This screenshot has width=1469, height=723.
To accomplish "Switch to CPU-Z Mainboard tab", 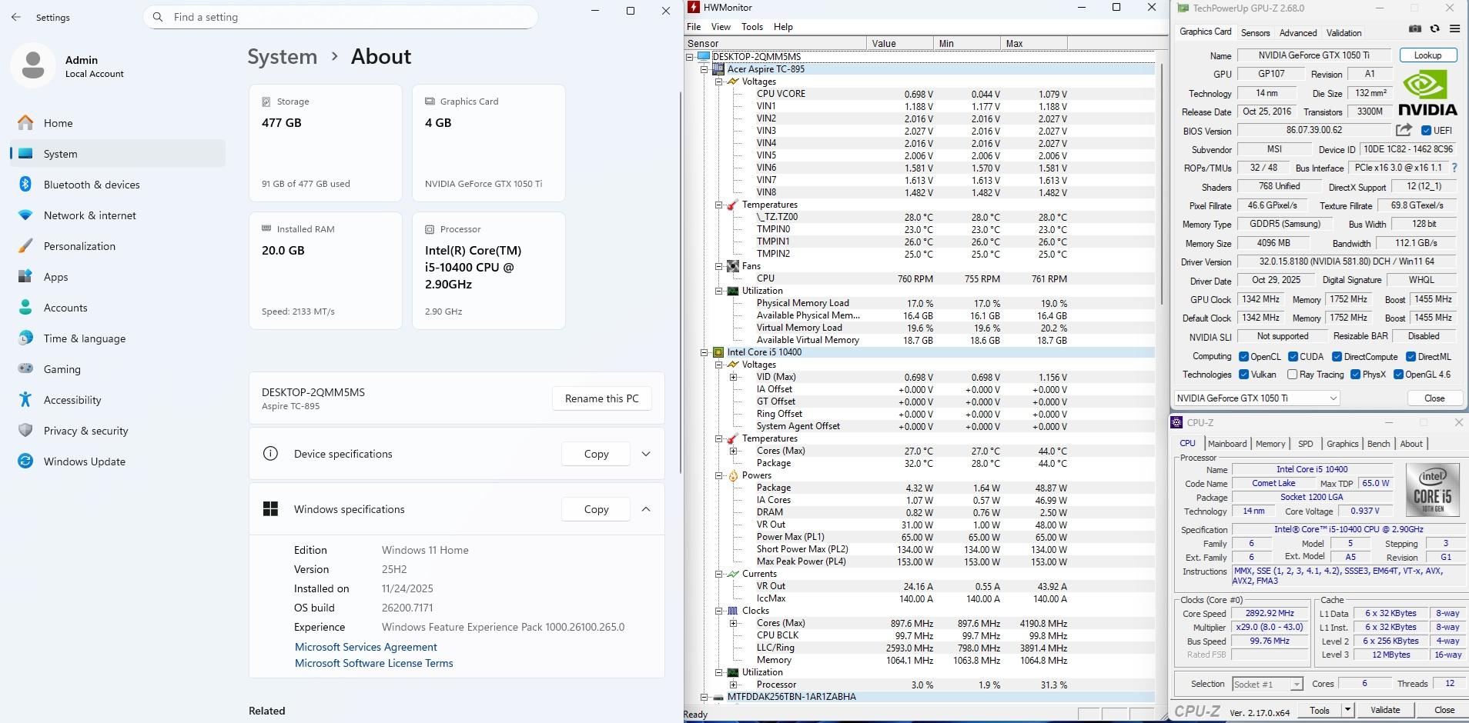I will [1227, 444].
